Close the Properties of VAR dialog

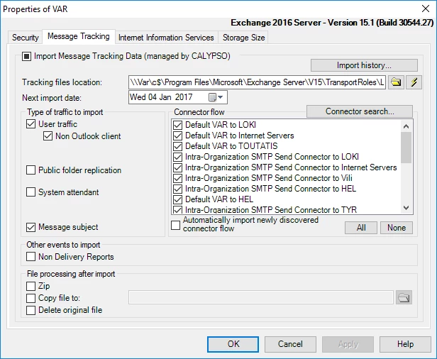click(x=426, y=9)
